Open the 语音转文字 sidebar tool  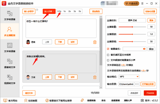tap(10, 63)
